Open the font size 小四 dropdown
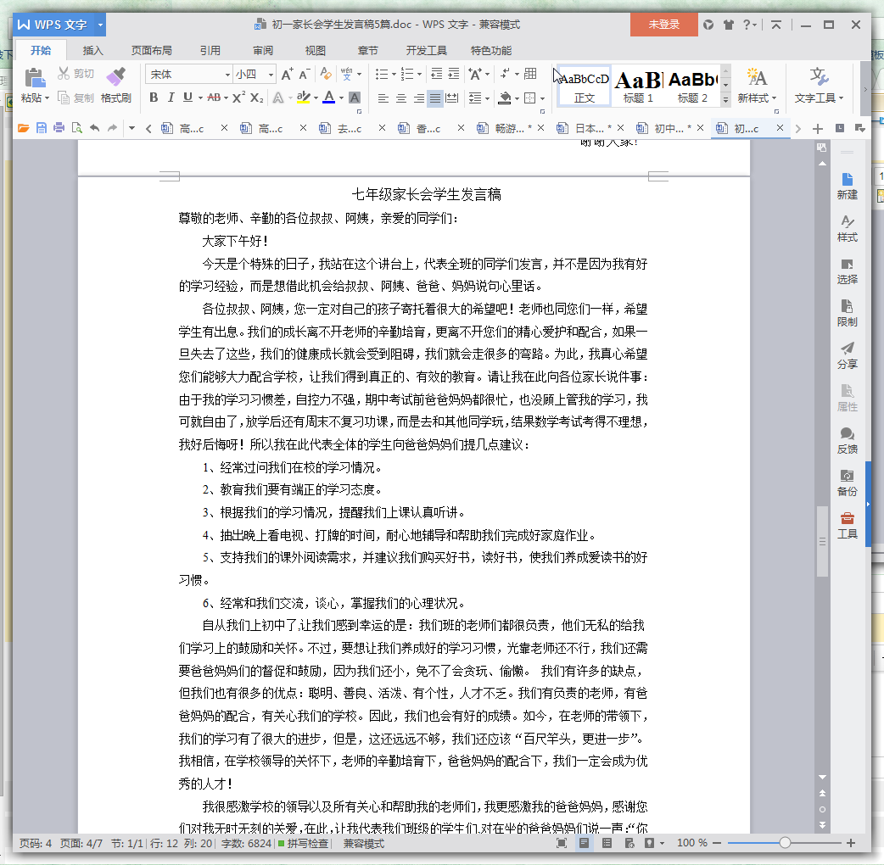The height and width of the screenshot is (865, 884). point(271,75)
